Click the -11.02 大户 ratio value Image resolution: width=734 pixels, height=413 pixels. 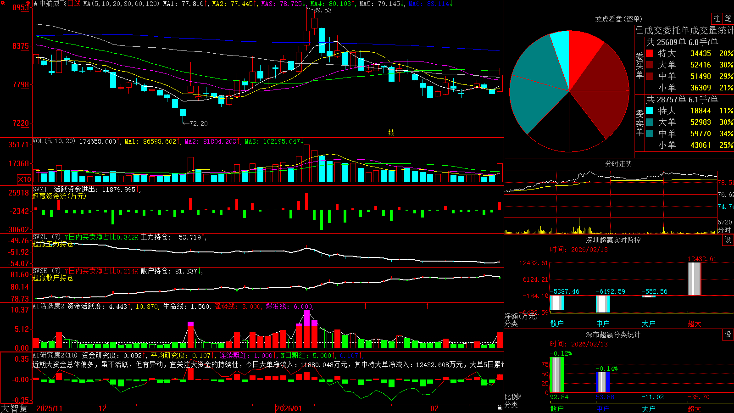point(652,397)
